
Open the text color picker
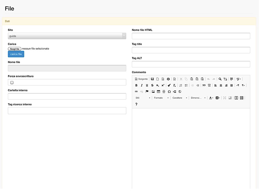click(x=211, y=98)
